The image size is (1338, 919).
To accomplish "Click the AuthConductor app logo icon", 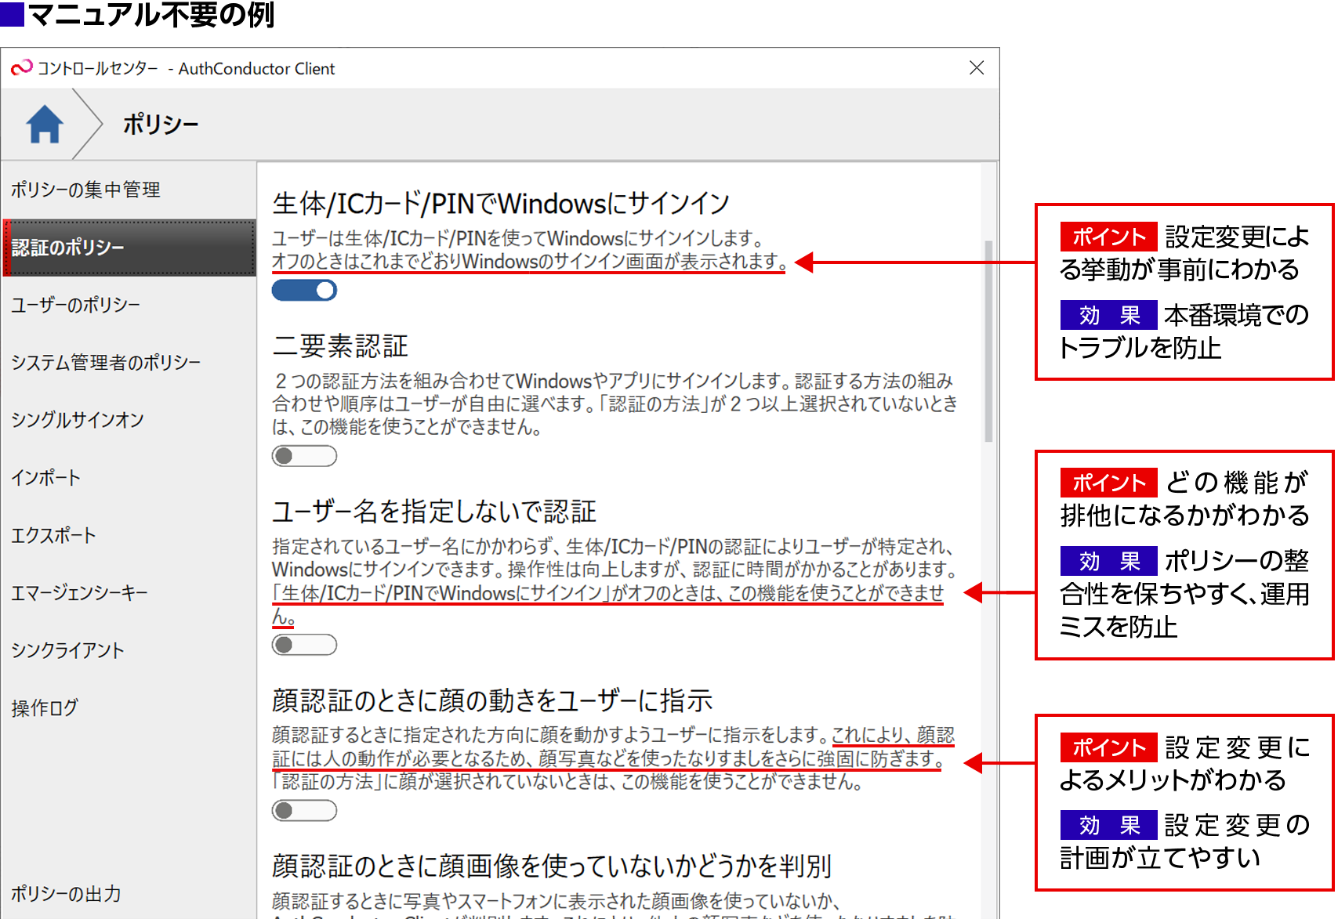I will click(x=21, y=68).
